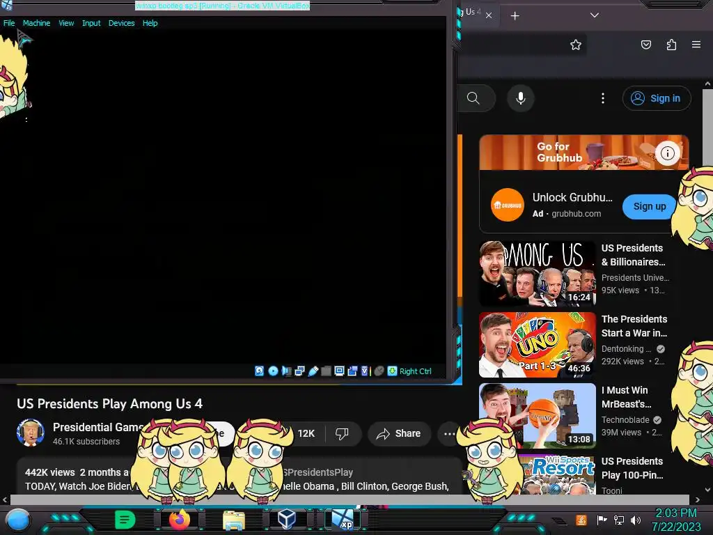The width and height of the screenshot is (713, 535).
Task: Click the display monitor icon in VirtualBox status bar
Action: coord(339,371)
